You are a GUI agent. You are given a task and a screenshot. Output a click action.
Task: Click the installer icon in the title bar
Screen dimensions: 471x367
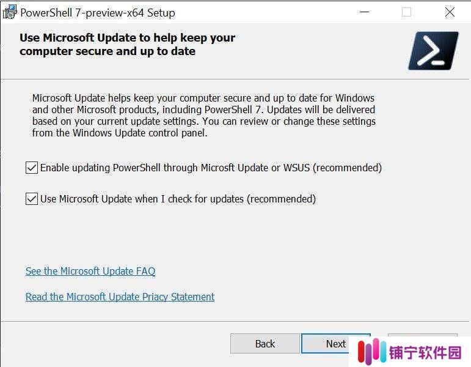pyautogui.click(x=10, y=12)
